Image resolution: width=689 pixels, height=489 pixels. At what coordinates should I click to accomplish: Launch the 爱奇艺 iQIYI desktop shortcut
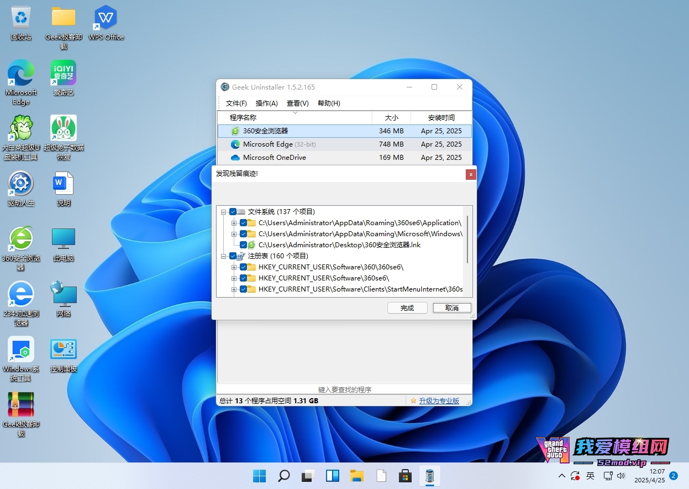coord(64,78)
